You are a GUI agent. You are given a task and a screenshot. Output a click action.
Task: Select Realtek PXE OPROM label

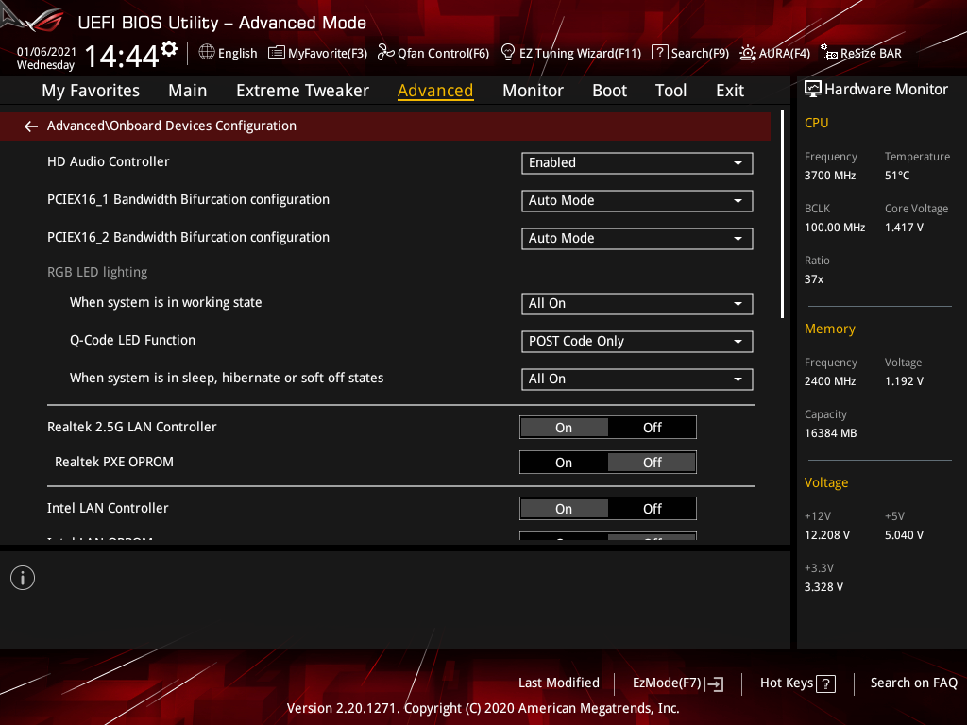114,463
